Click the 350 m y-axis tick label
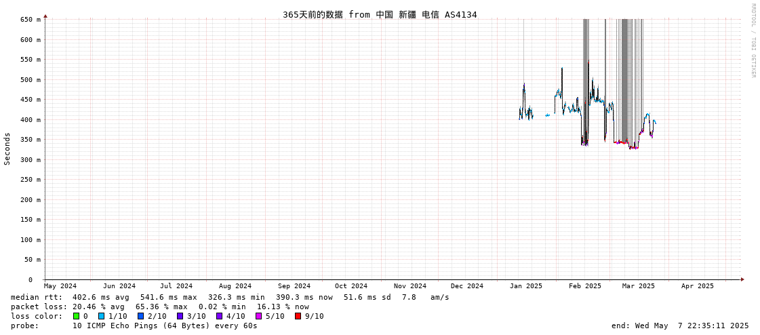Image resolution: width=760 pixels, height=335 pixels. pyautogui.click(x=31, y=140)
